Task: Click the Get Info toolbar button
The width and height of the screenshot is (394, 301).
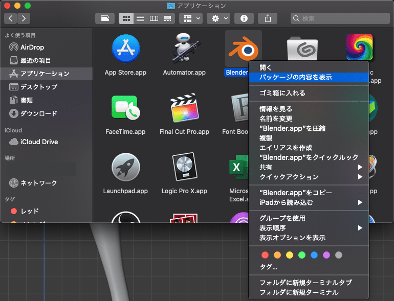Action: click(x=244, y=18)
